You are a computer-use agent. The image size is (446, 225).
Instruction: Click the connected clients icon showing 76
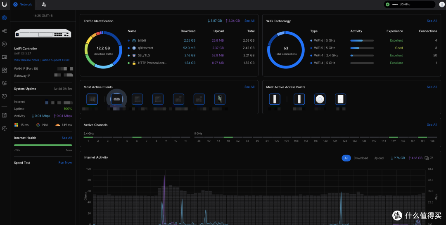click(426, 158)
